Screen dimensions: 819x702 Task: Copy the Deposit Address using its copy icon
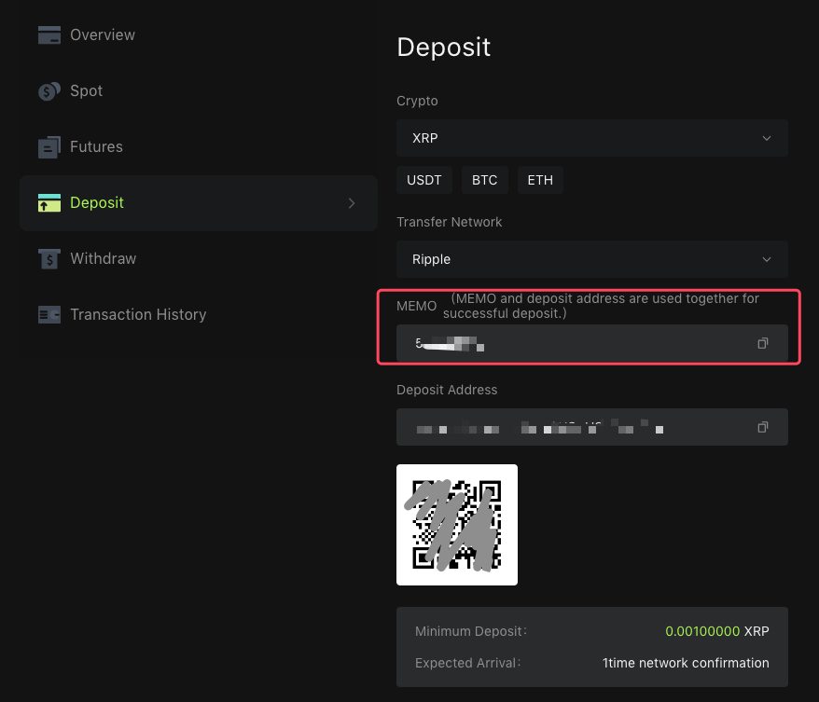(762, 426)
